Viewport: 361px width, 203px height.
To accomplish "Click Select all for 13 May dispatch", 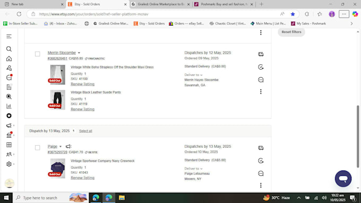I will [85, 131].
